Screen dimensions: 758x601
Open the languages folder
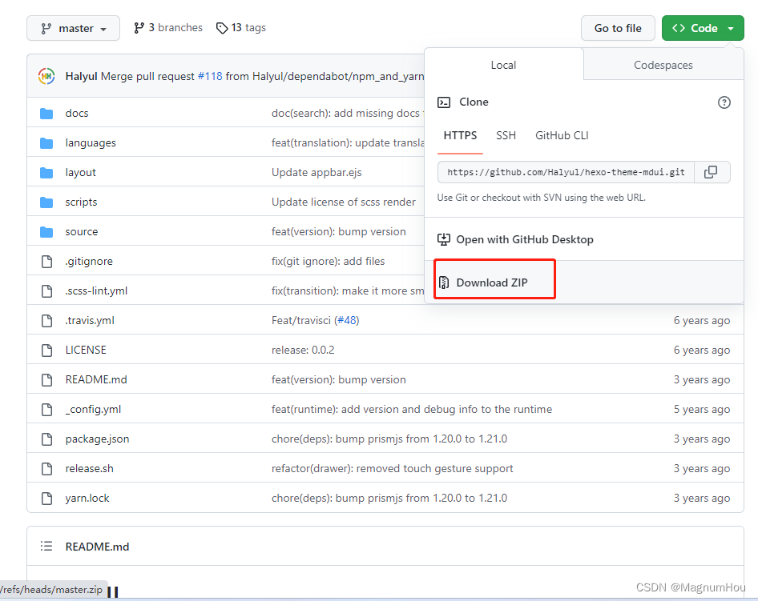[91, 142]
